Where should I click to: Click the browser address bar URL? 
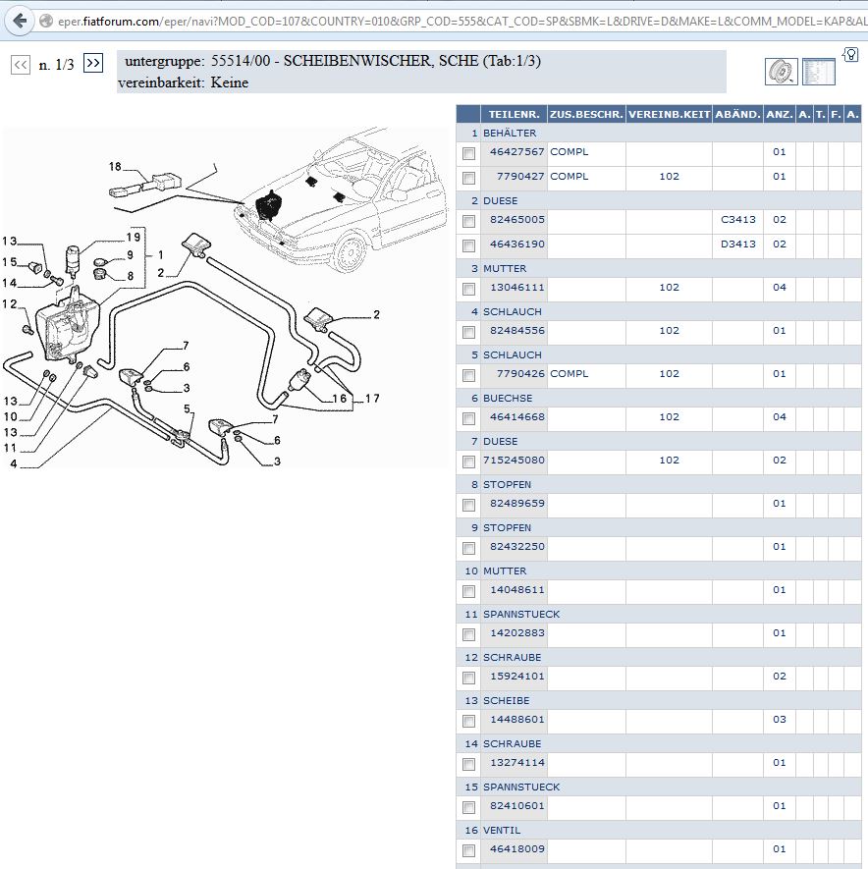click(462, 21)
